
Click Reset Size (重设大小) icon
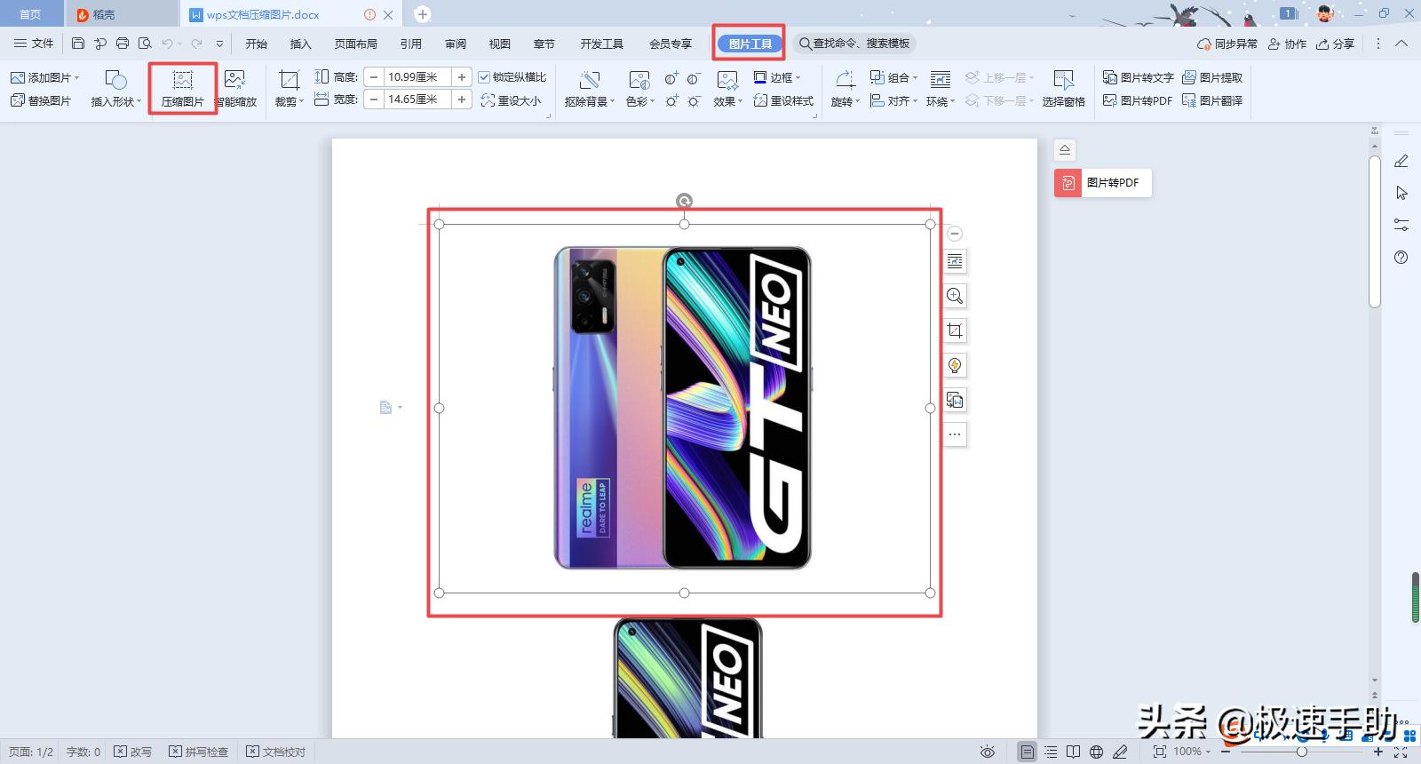click(x=511, y=100)
